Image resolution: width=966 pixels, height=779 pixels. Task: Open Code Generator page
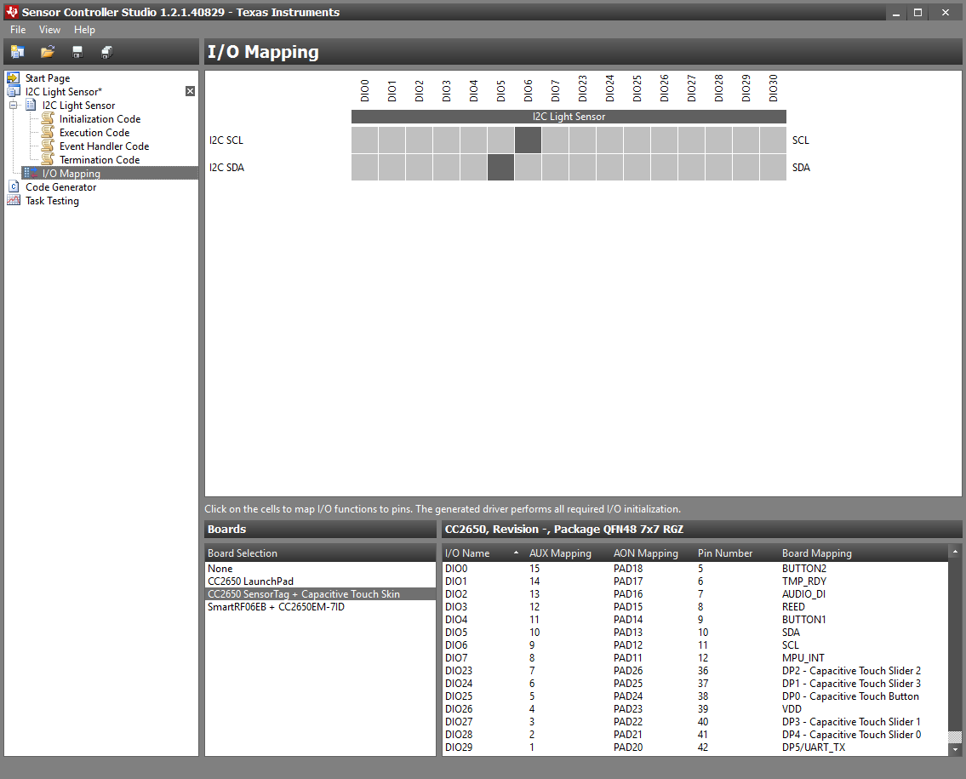click(60, 186)
